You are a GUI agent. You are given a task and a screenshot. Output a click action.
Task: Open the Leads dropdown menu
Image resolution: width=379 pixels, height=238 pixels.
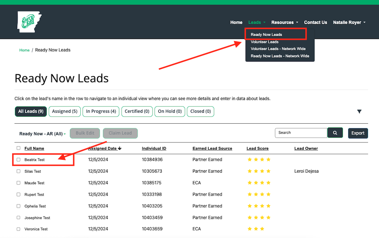point(257,23)
